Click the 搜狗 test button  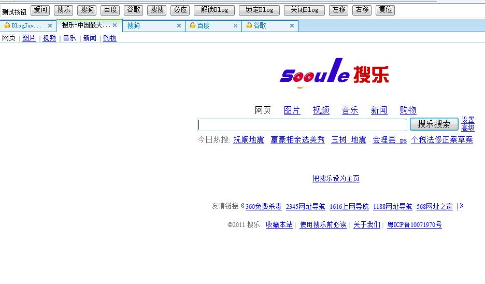[87, 10]
